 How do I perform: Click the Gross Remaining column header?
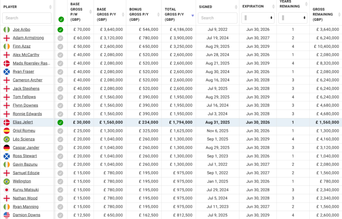(323, 14)
